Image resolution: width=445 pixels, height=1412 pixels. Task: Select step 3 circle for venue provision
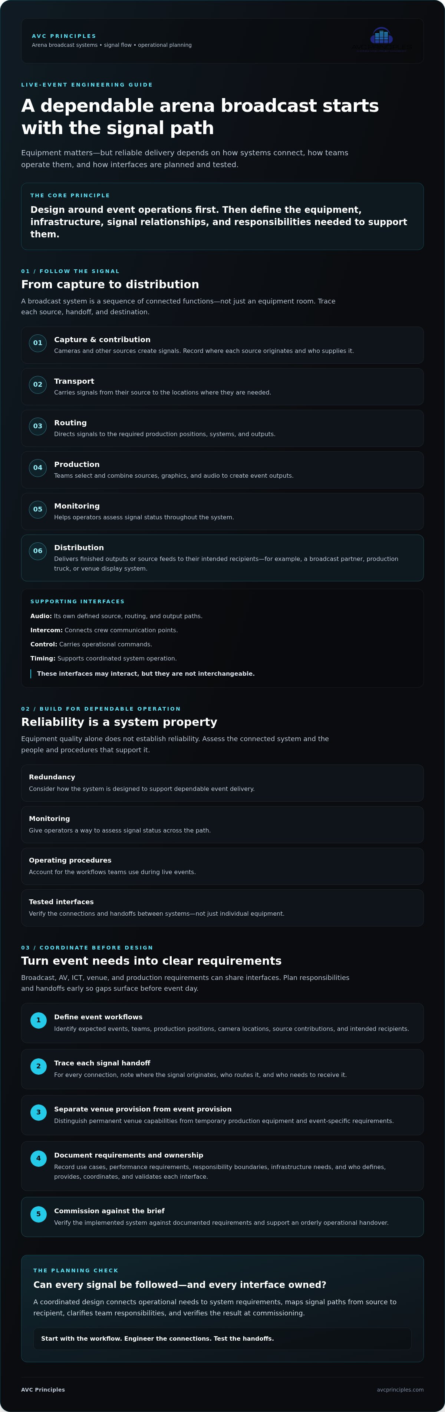tap(38, 1113)
